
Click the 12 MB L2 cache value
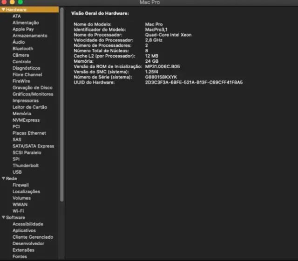pyautogui.click(x=151, y=56)
